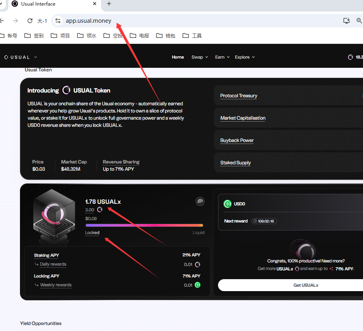Click the Weekly rewards link
This screenshot has width=363, height=331.
click(x=56, y=285)
